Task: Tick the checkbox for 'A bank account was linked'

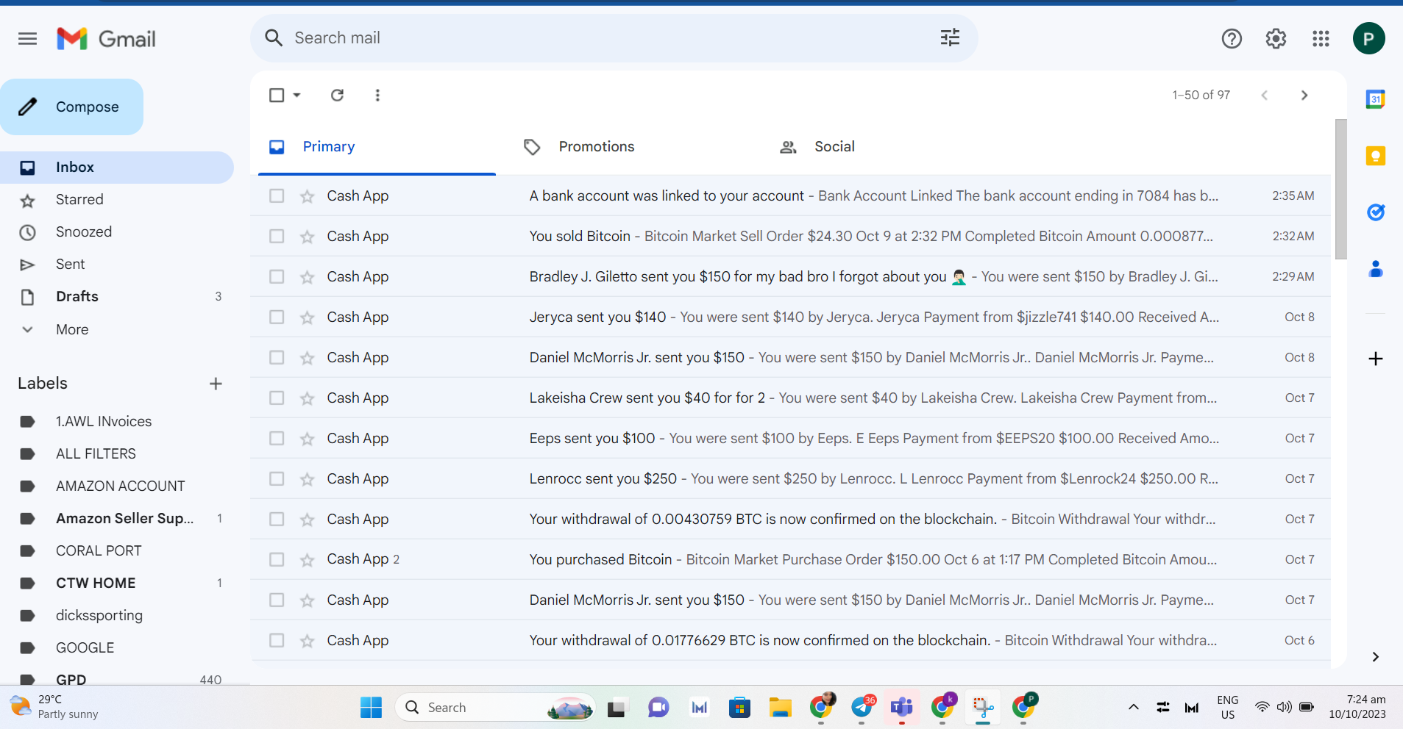Action: (277, 195)
